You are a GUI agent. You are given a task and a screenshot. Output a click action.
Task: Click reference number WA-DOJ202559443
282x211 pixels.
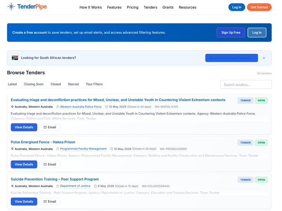pyautogui.click(x=156, y=186)
